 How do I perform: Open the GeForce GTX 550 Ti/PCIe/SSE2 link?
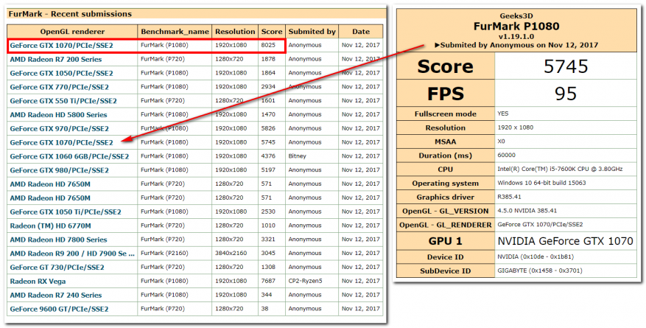[63, 101]
